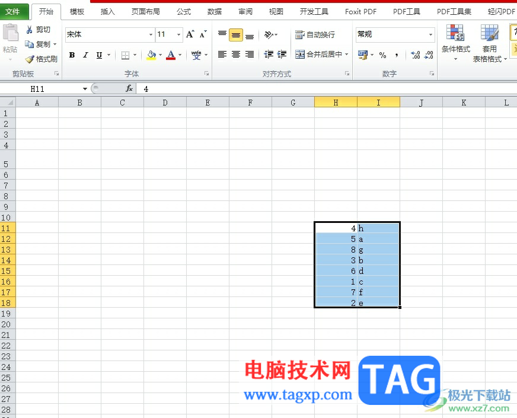Switch to the Foxit PDF tab
Viewport: 517px width, 418px height.
coord(360,12)
